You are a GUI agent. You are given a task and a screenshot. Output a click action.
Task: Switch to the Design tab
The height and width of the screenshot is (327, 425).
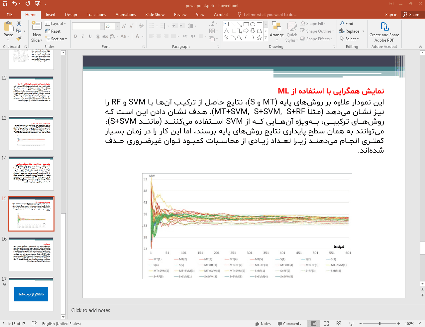pyautogui.click(x=71, y=15)
